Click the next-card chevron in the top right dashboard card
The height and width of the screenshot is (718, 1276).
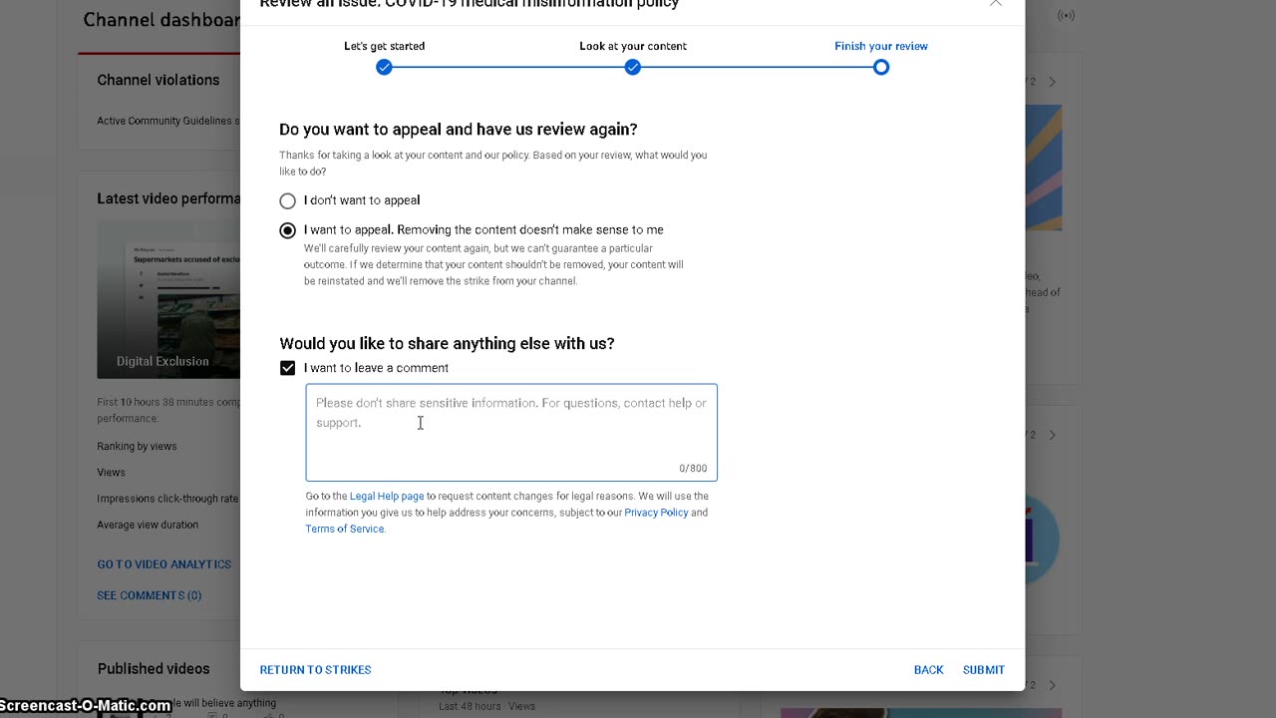coord(1052,82)
